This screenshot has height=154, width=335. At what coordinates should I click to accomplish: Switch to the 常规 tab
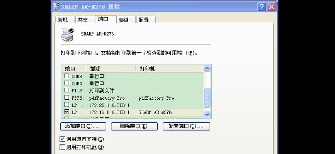65,20
